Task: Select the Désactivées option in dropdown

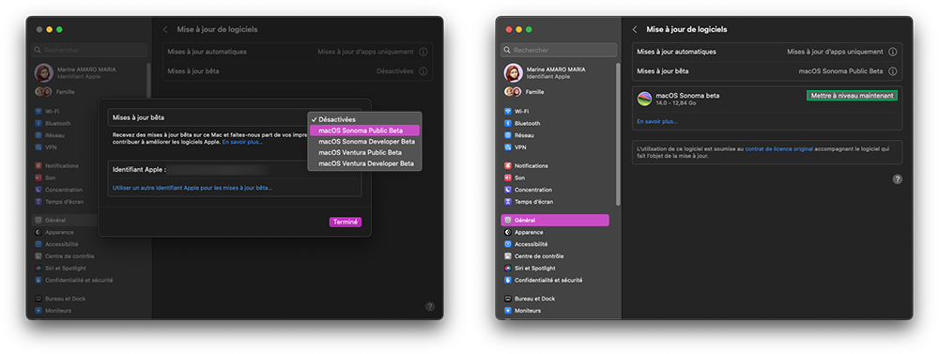Action: coord(364,119)
